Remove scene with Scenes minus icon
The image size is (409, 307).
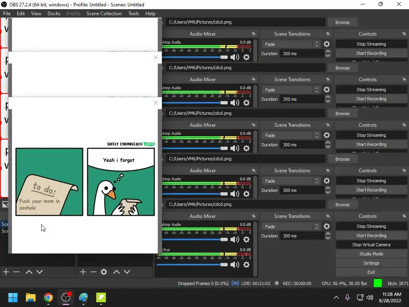pos(16,272)
